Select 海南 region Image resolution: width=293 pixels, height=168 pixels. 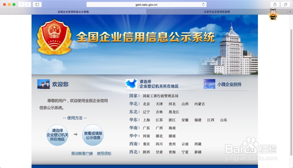172,128
